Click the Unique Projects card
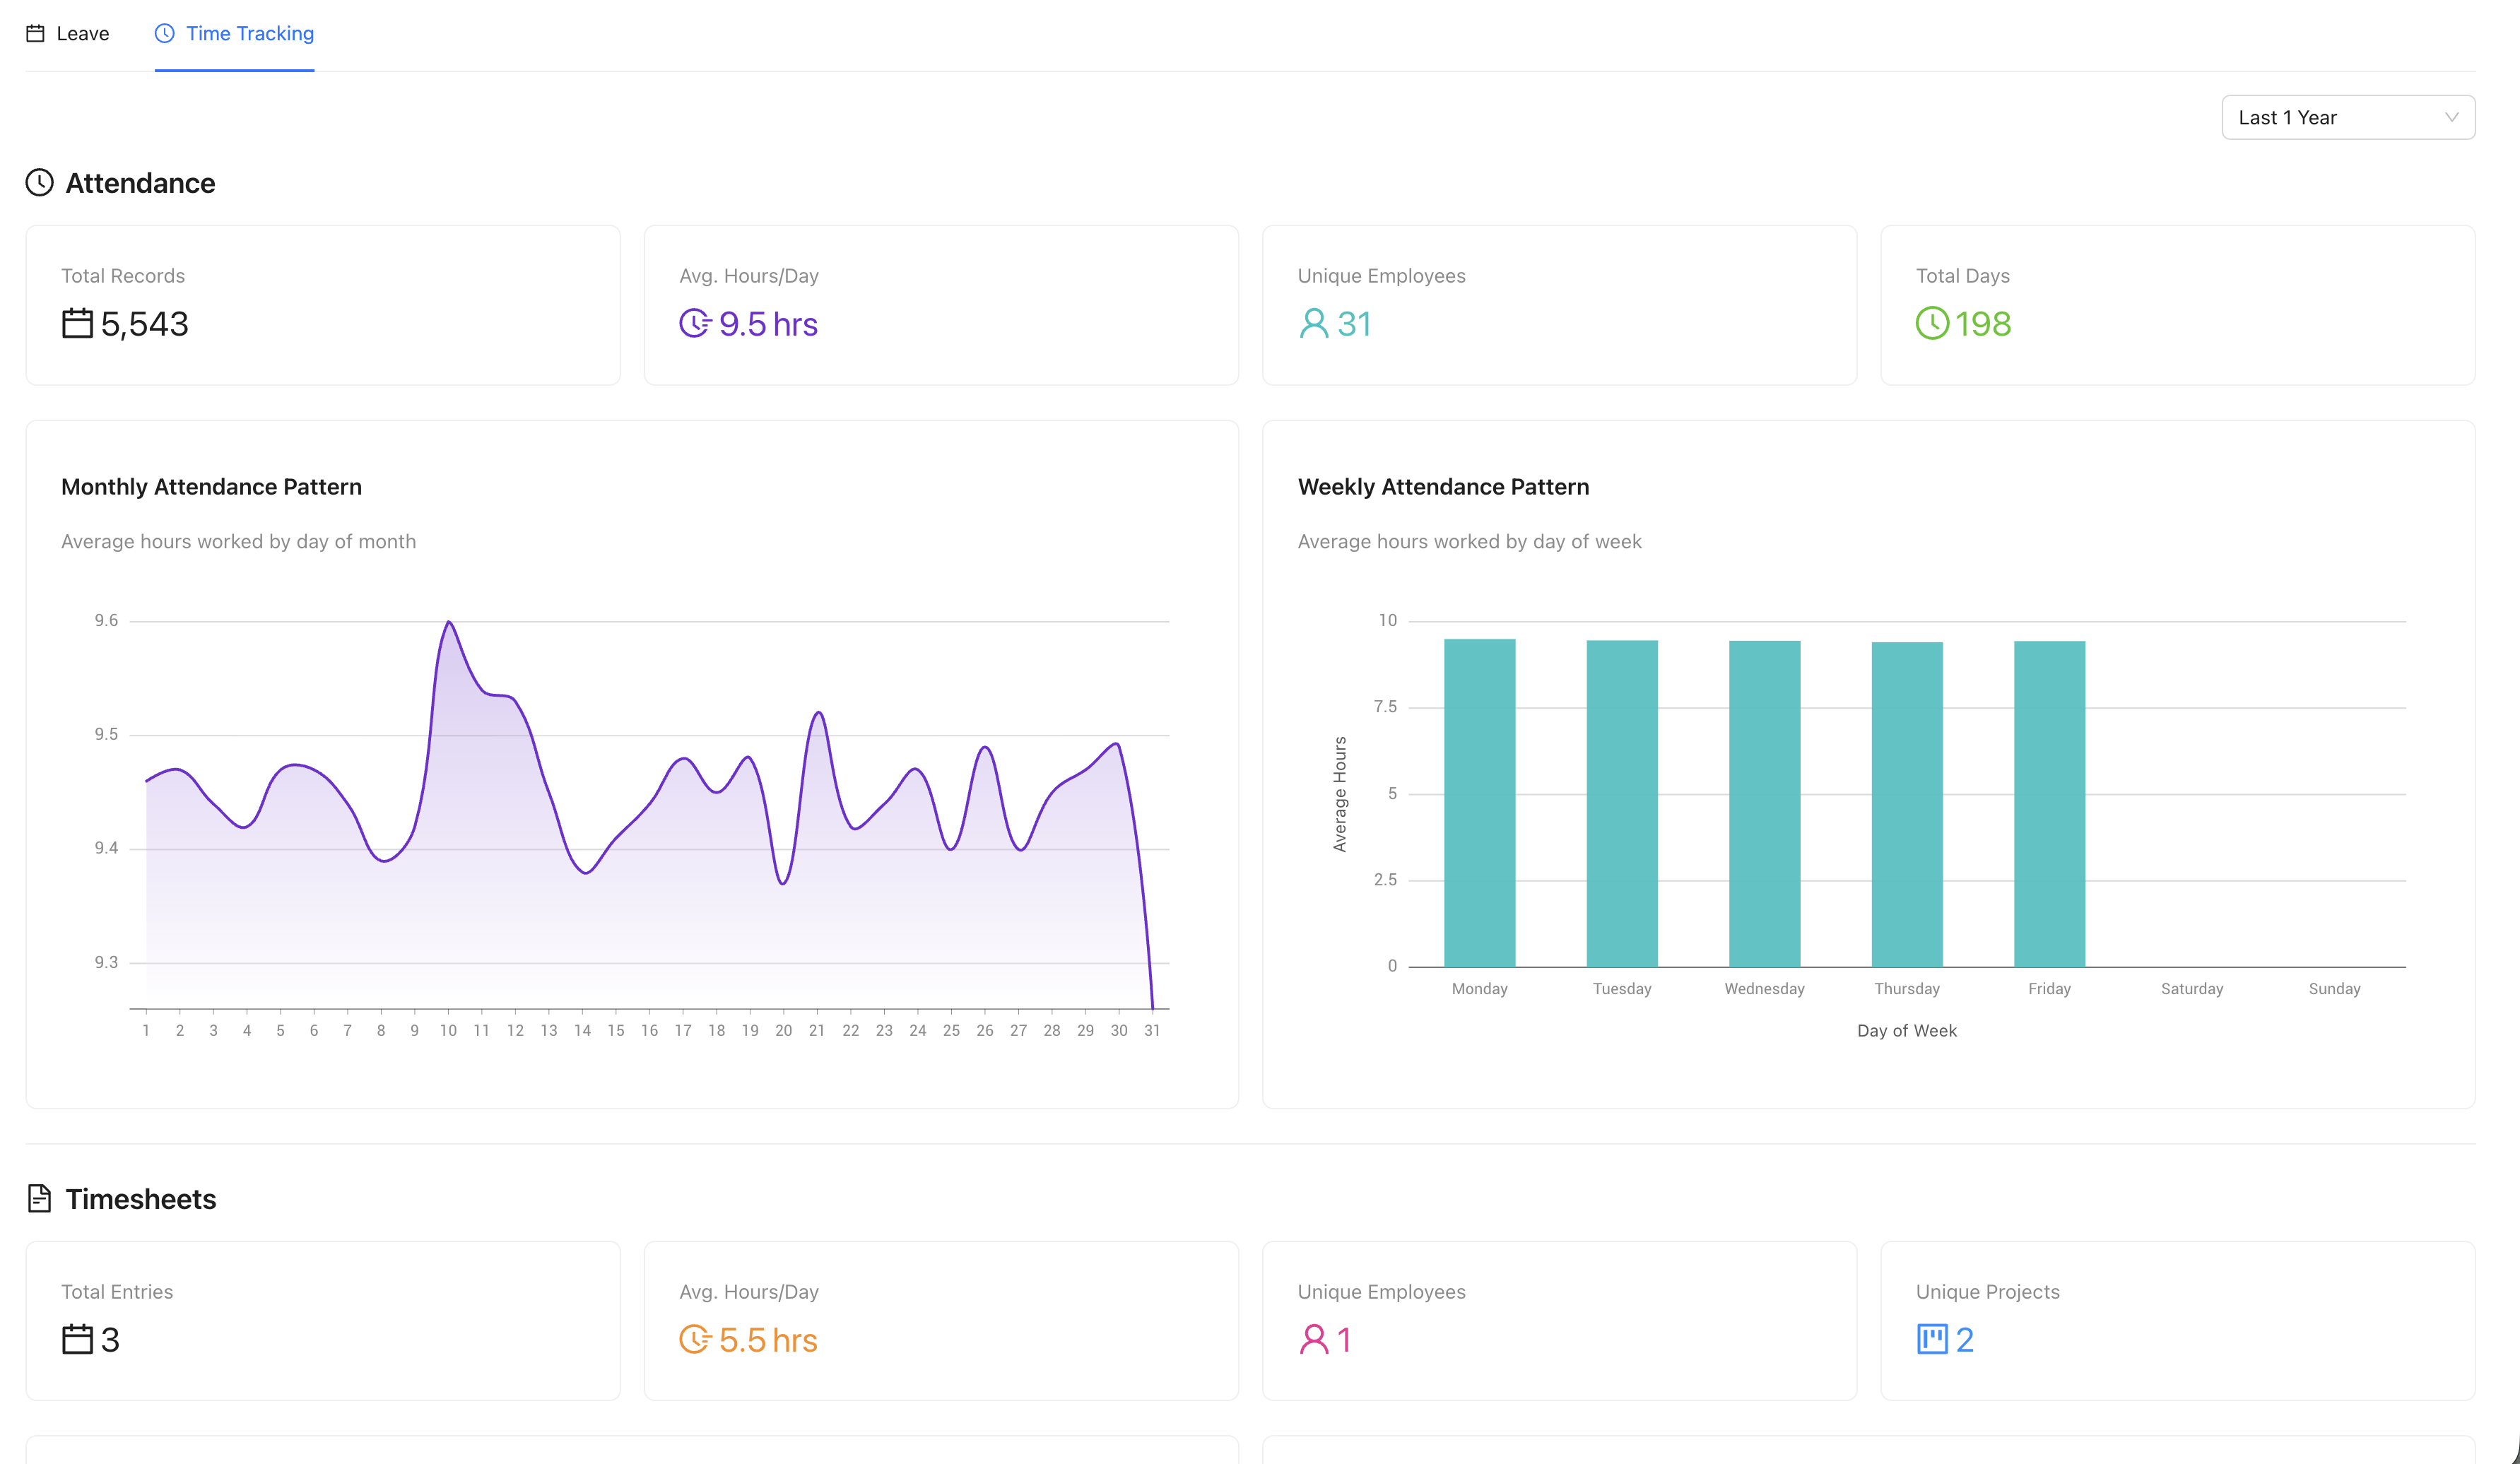Screen dimensions: 2520x1464 tap(2177, 1320)
